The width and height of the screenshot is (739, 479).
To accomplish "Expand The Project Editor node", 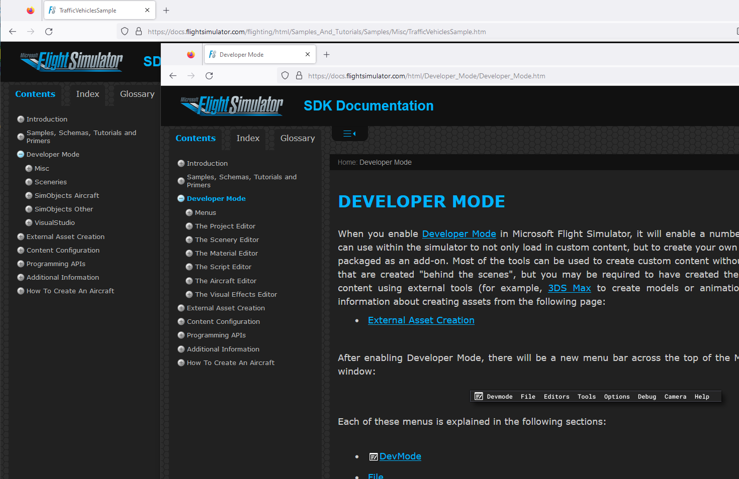I will pos(189,226).
